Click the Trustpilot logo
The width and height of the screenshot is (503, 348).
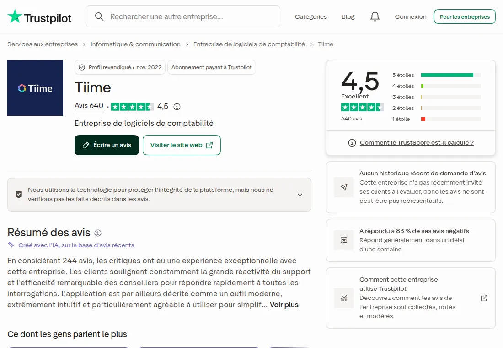pos(39,16)
